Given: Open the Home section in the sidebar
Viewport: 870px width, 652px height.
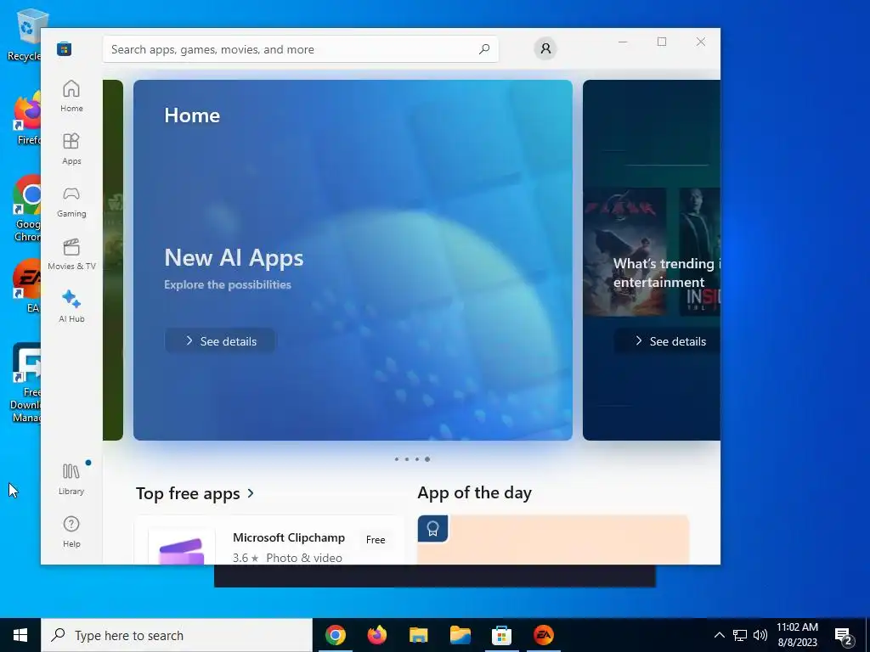Looking at the screenshot, I should point(71,96).
